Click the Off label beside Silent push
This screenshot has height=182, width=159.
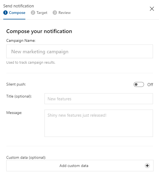[x=150, y=85]
